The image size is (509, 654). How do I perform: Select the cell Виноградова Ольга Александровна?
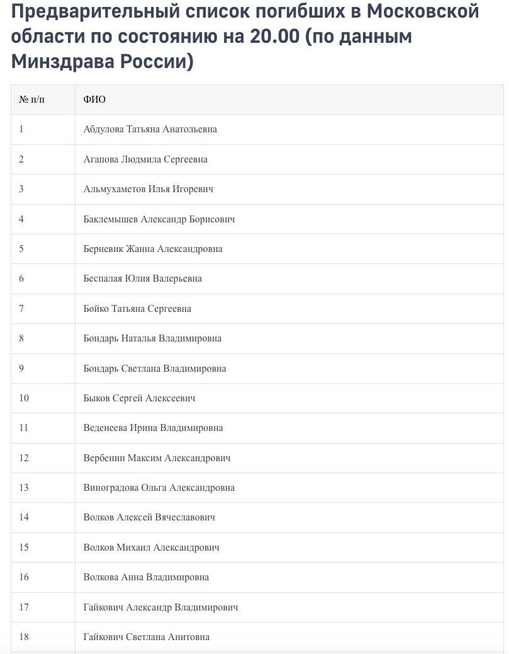pos(159,488)
